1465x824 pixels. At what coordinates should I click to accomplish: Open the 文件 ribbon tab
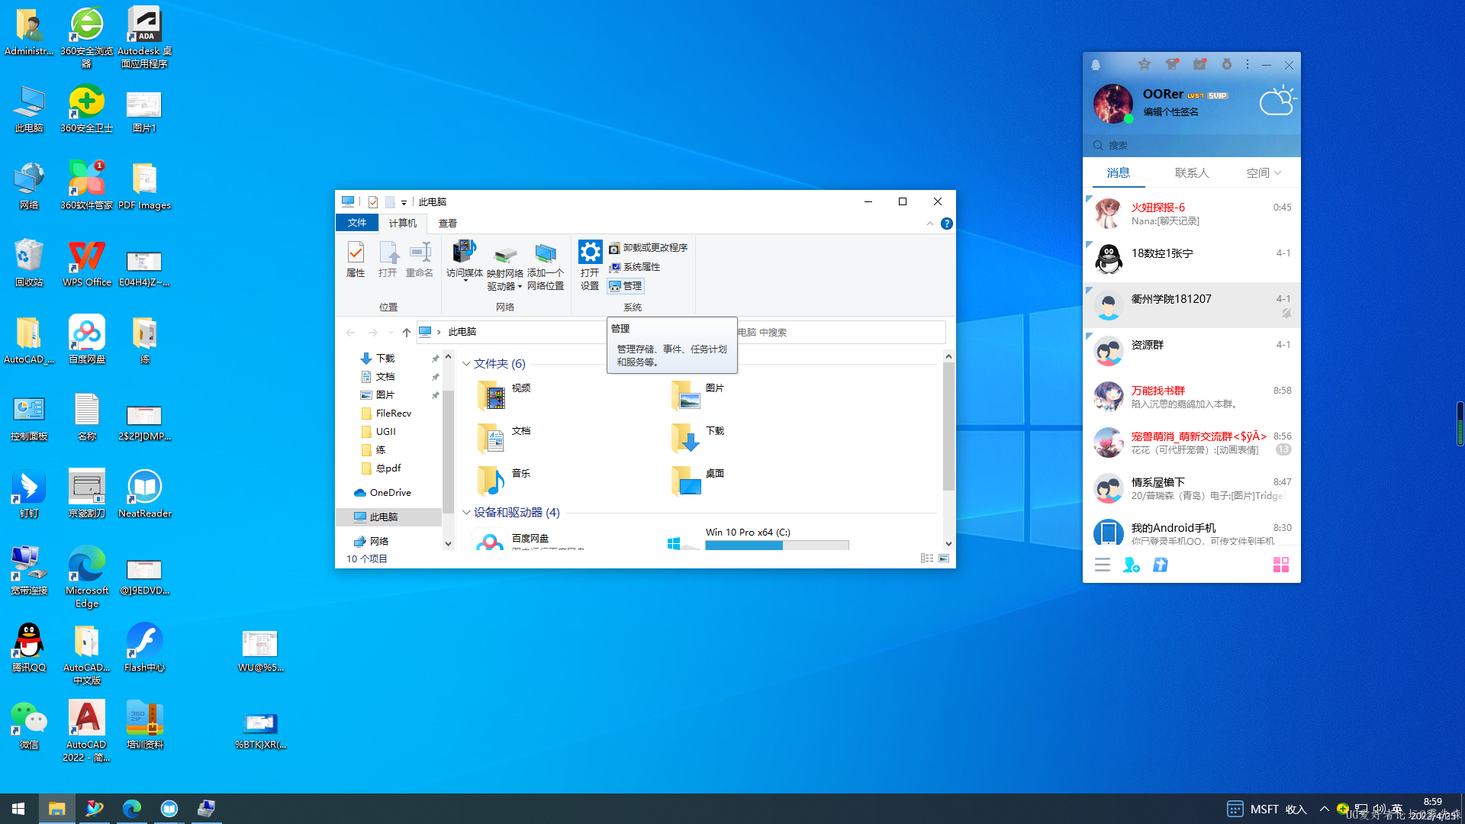coord(357,223)
